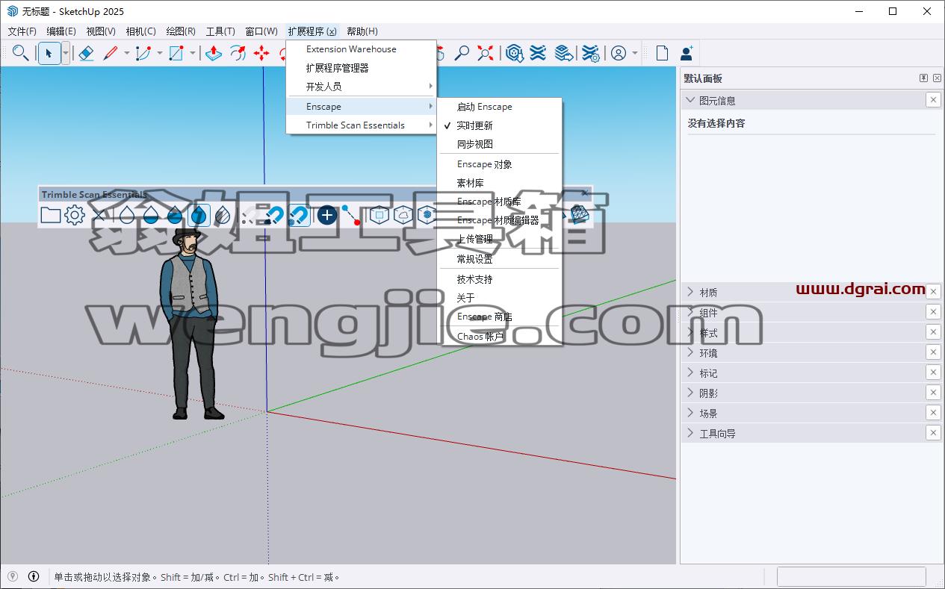
Task: Expand the 组件 panel
Action: pos(690,312)
